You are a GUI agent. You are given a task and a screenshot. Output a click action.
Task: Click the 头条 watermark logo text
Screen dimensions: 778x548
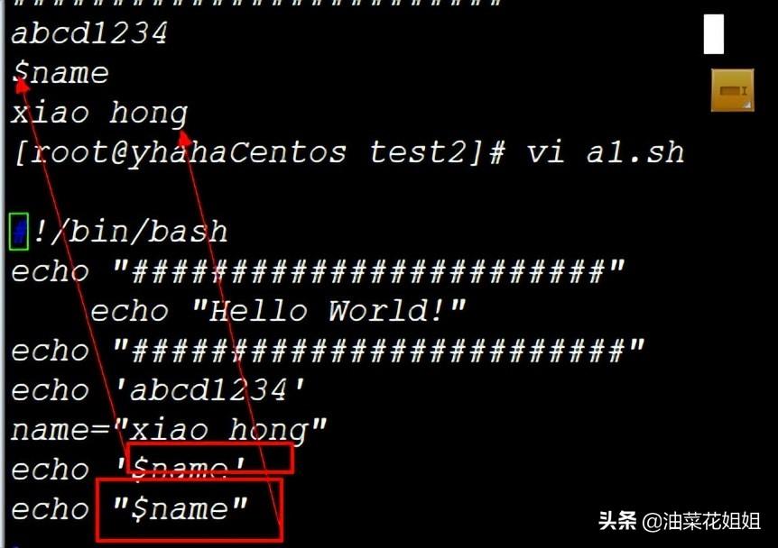click(617, 521)
